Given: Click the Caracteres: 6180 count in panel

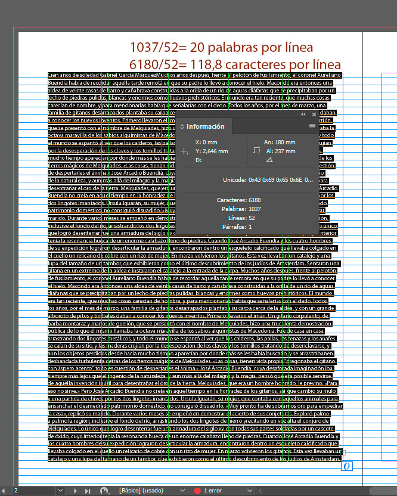Looking at the screenshot, I should pyautogui.click(x=238, y=200).
